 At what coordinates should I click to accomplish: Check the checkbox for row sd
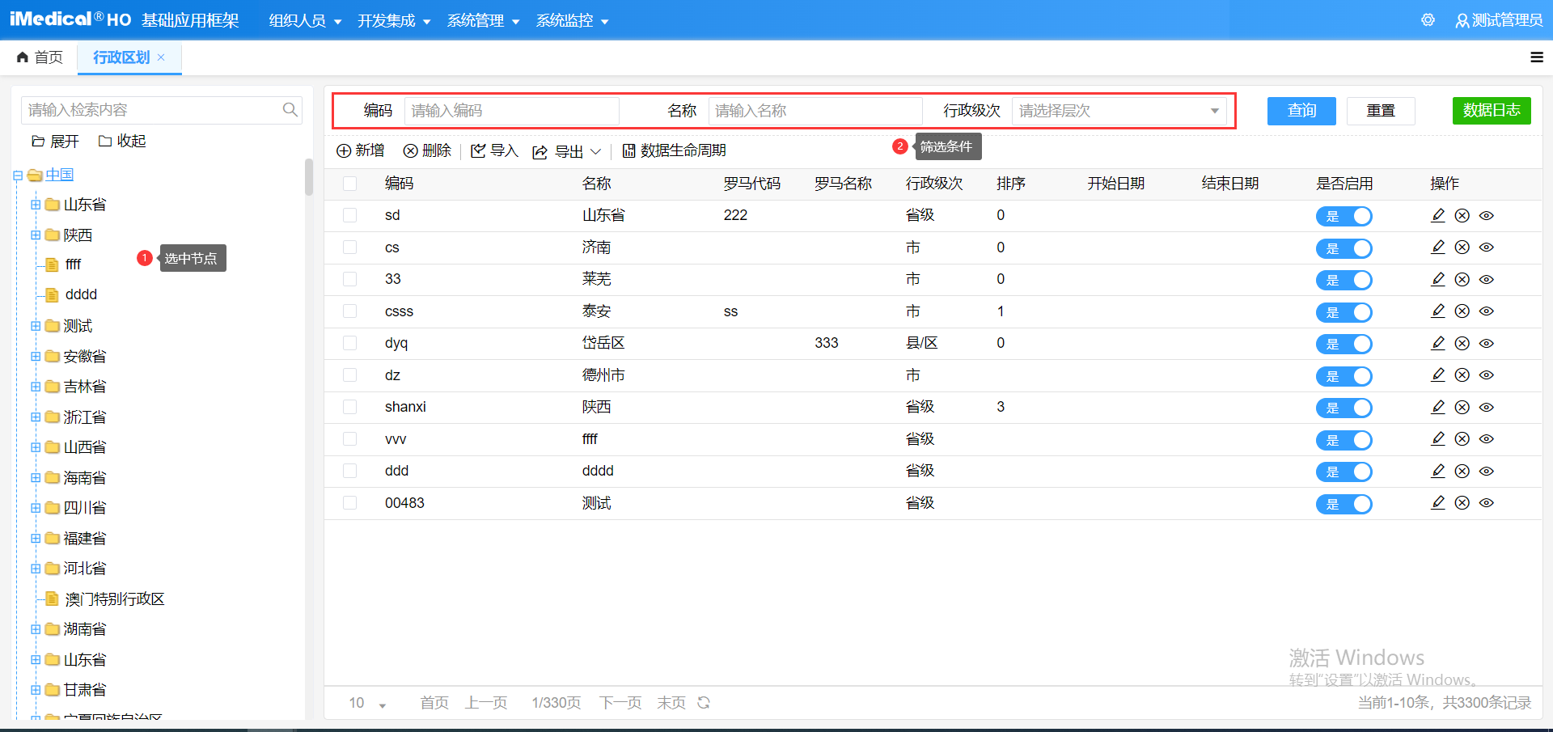(x=350, y=215)
